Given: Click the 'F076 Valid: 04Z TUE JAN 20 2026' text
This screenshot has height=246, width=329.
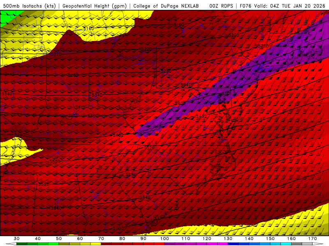Looking at the screenshot, I should pyautogui.click(x=283, y=6).
